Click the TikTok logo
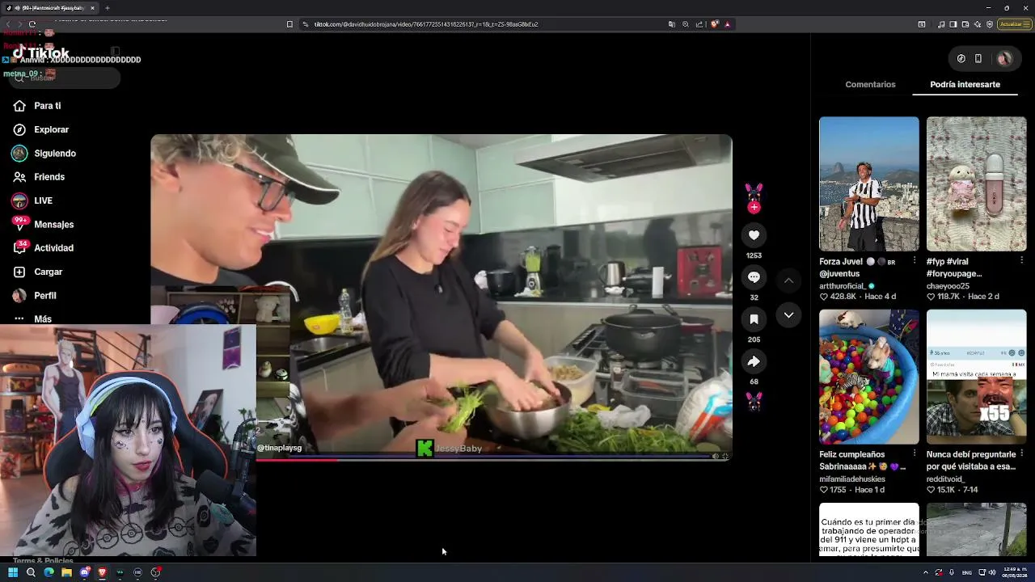1035x582 pixels. tap(41, 53)
